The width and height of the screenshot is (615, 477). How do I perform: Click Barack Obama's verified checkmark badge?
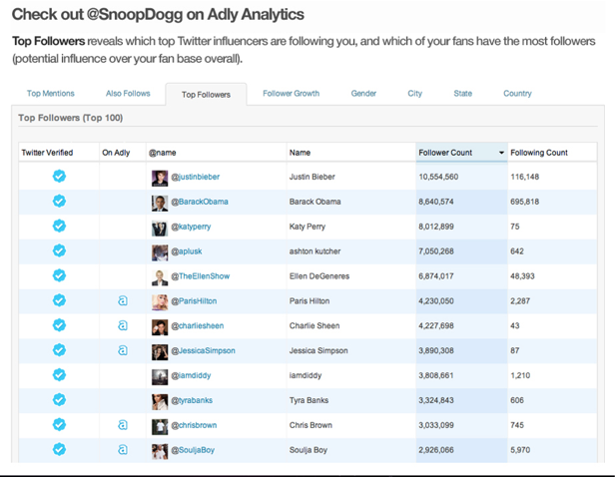tap(59, 202)
